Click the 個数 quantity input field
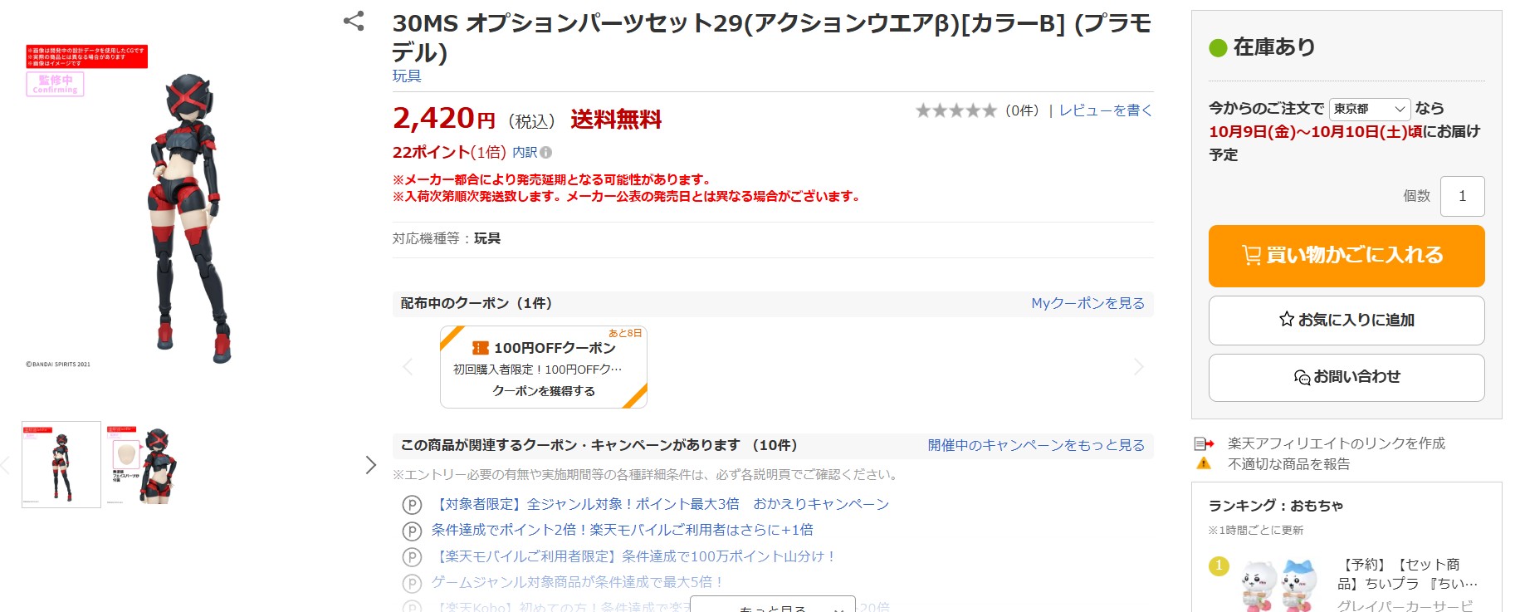 [1463, 196]
